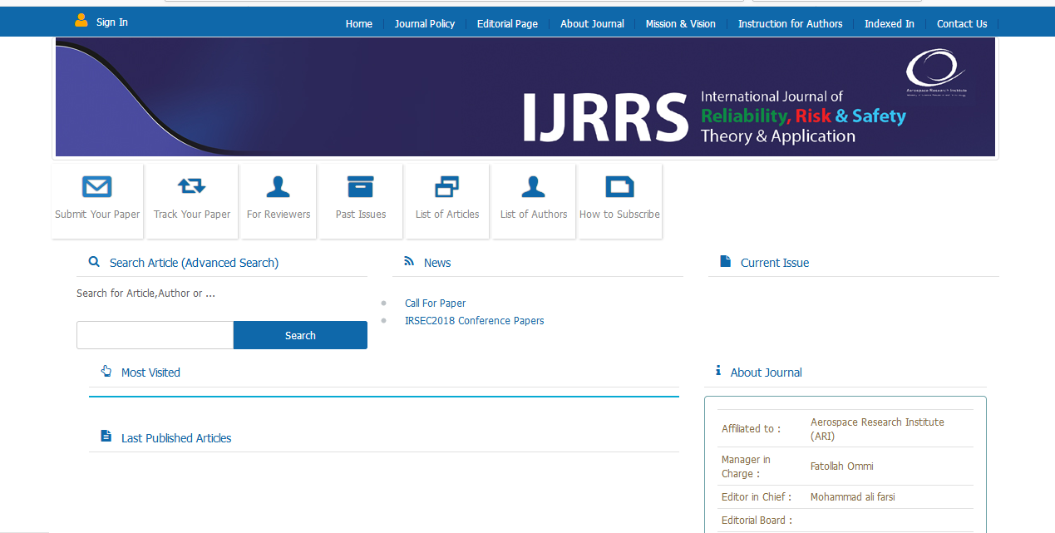This screenshot has height=533, width=1055.
Task: Click the List of Articles windows icon
Action: pyautogui.click(x=447, y=186)
